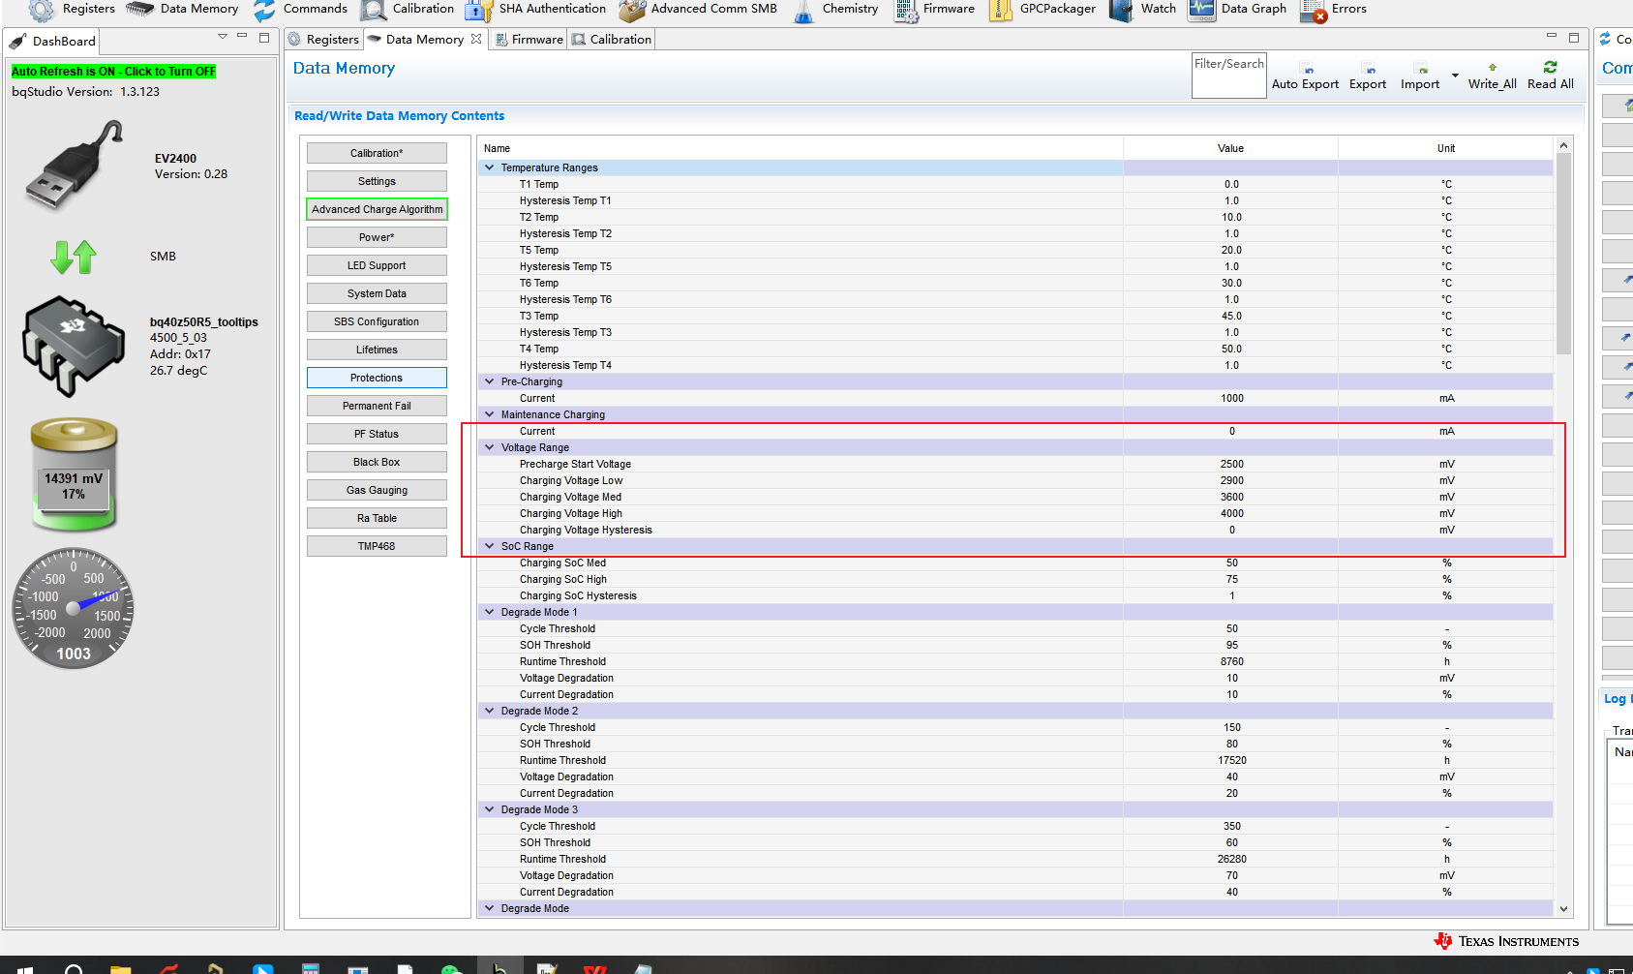Viewport: 1633px width, 974px height.
Task: Minimize the DashBoard panel
Action: (x=242, y=36)
